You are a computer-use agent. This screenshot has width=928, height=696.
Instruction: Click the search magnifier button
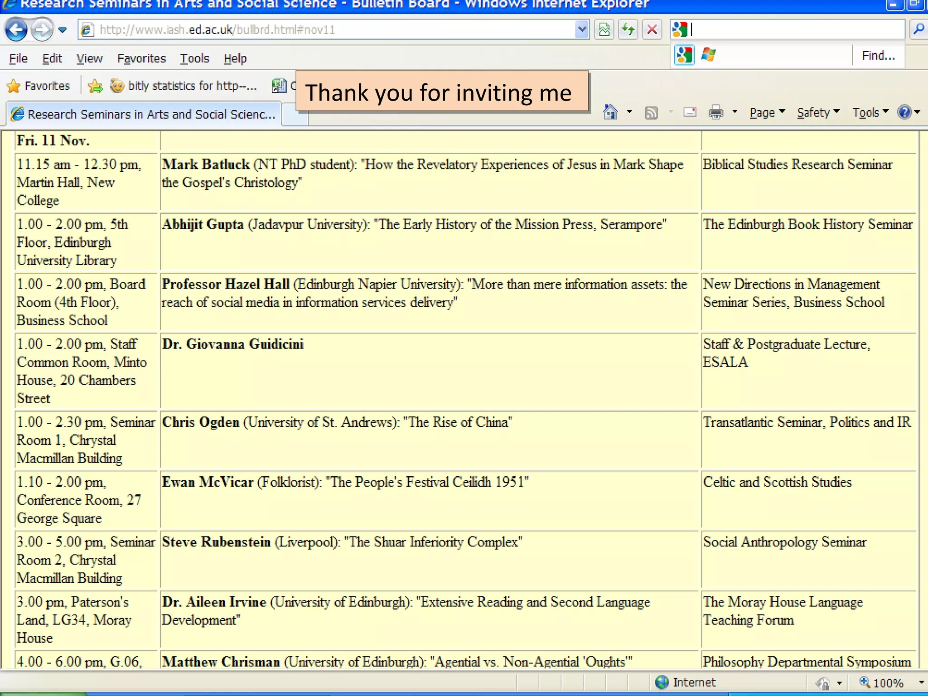[x=918, y=30]
